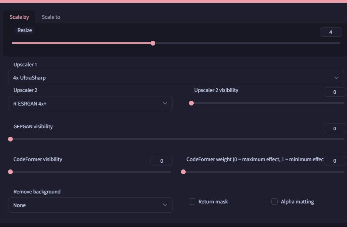The width and height of the screenshot is (347, 227).
Task: Switch to the Scale by tab
Action: click(19, 17)
